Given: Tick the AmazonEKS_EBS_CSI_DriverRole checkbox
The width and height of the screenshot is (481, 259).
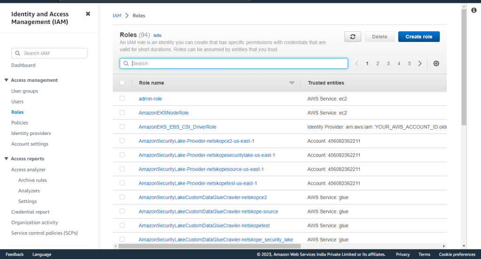Looking at the screenshot, I should click(123, 127).
